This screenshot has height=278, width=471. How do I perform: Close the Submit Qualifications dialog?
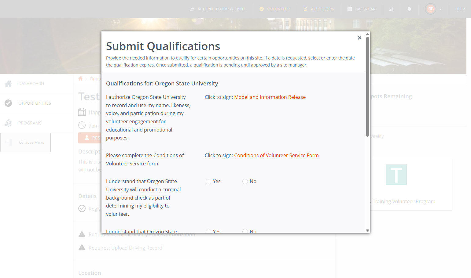pyautogui.click(x=359, y=38)
